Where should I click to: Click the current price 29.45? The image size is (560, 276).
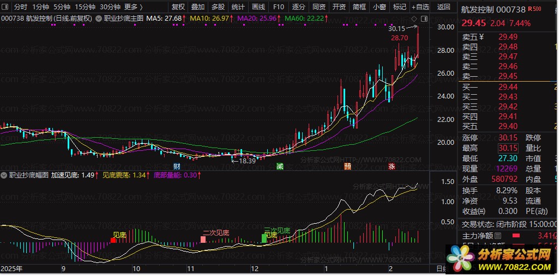click(473, 23)
